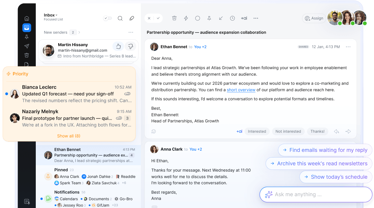Screen dimensions: 374x208
Task: Thumbs up sender Martin Hissany
Action: tap(118, 47)
